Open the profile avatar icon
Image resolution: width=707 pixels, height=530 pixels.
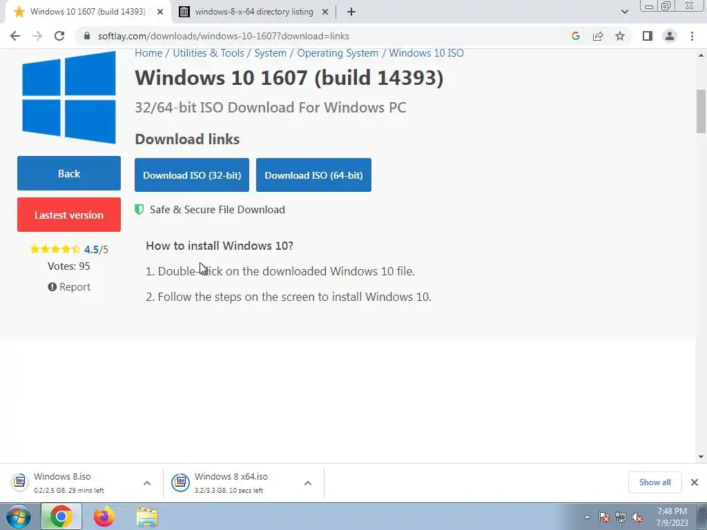coord(670,36)
